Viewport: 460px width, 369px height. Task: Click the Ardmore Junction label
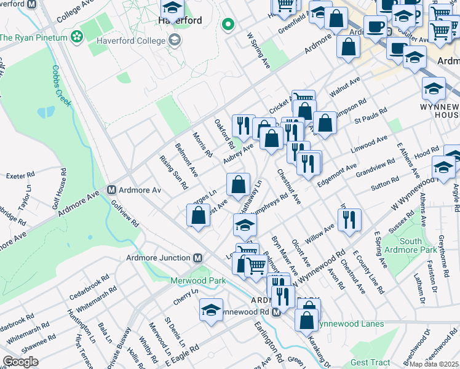pos(159,258)
